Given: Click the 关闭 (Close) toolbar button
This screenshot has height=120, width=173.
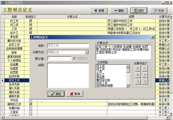Looking at the screenshot, I should (159, 10).
